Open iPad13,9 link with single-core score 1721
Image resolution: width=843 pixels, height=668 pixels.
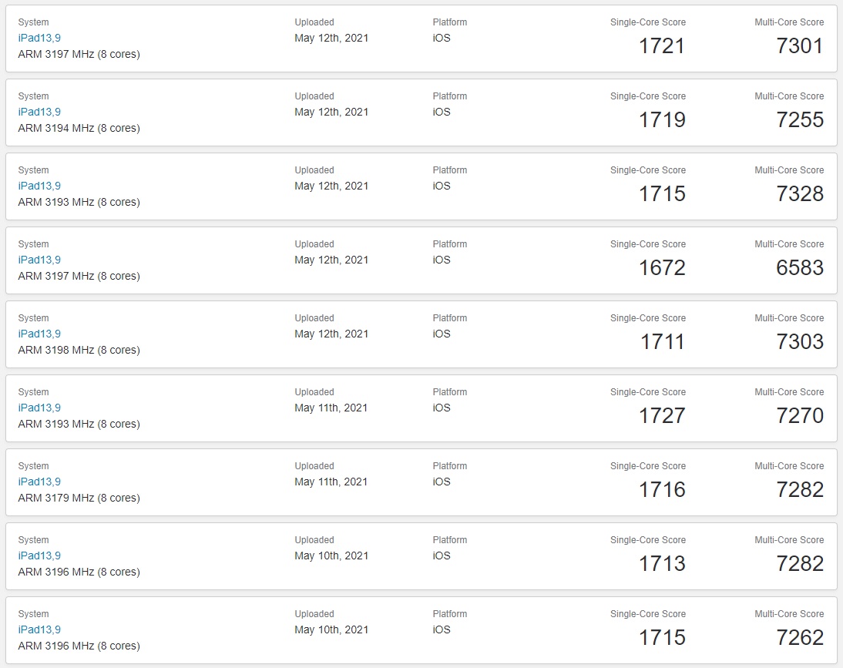click(39, 38)
